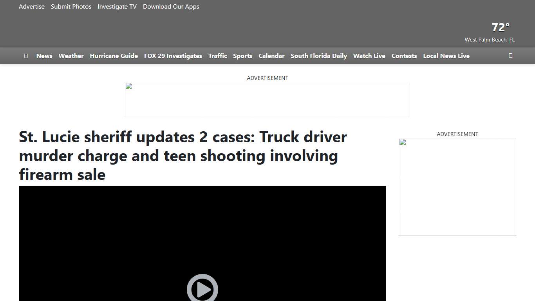Switch to the Sports section
The height and width of the screenshot is (301, 535).
242,56
